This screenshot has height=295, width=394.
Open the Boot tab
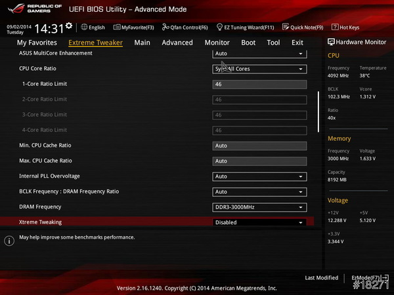[x=248, y=43]
